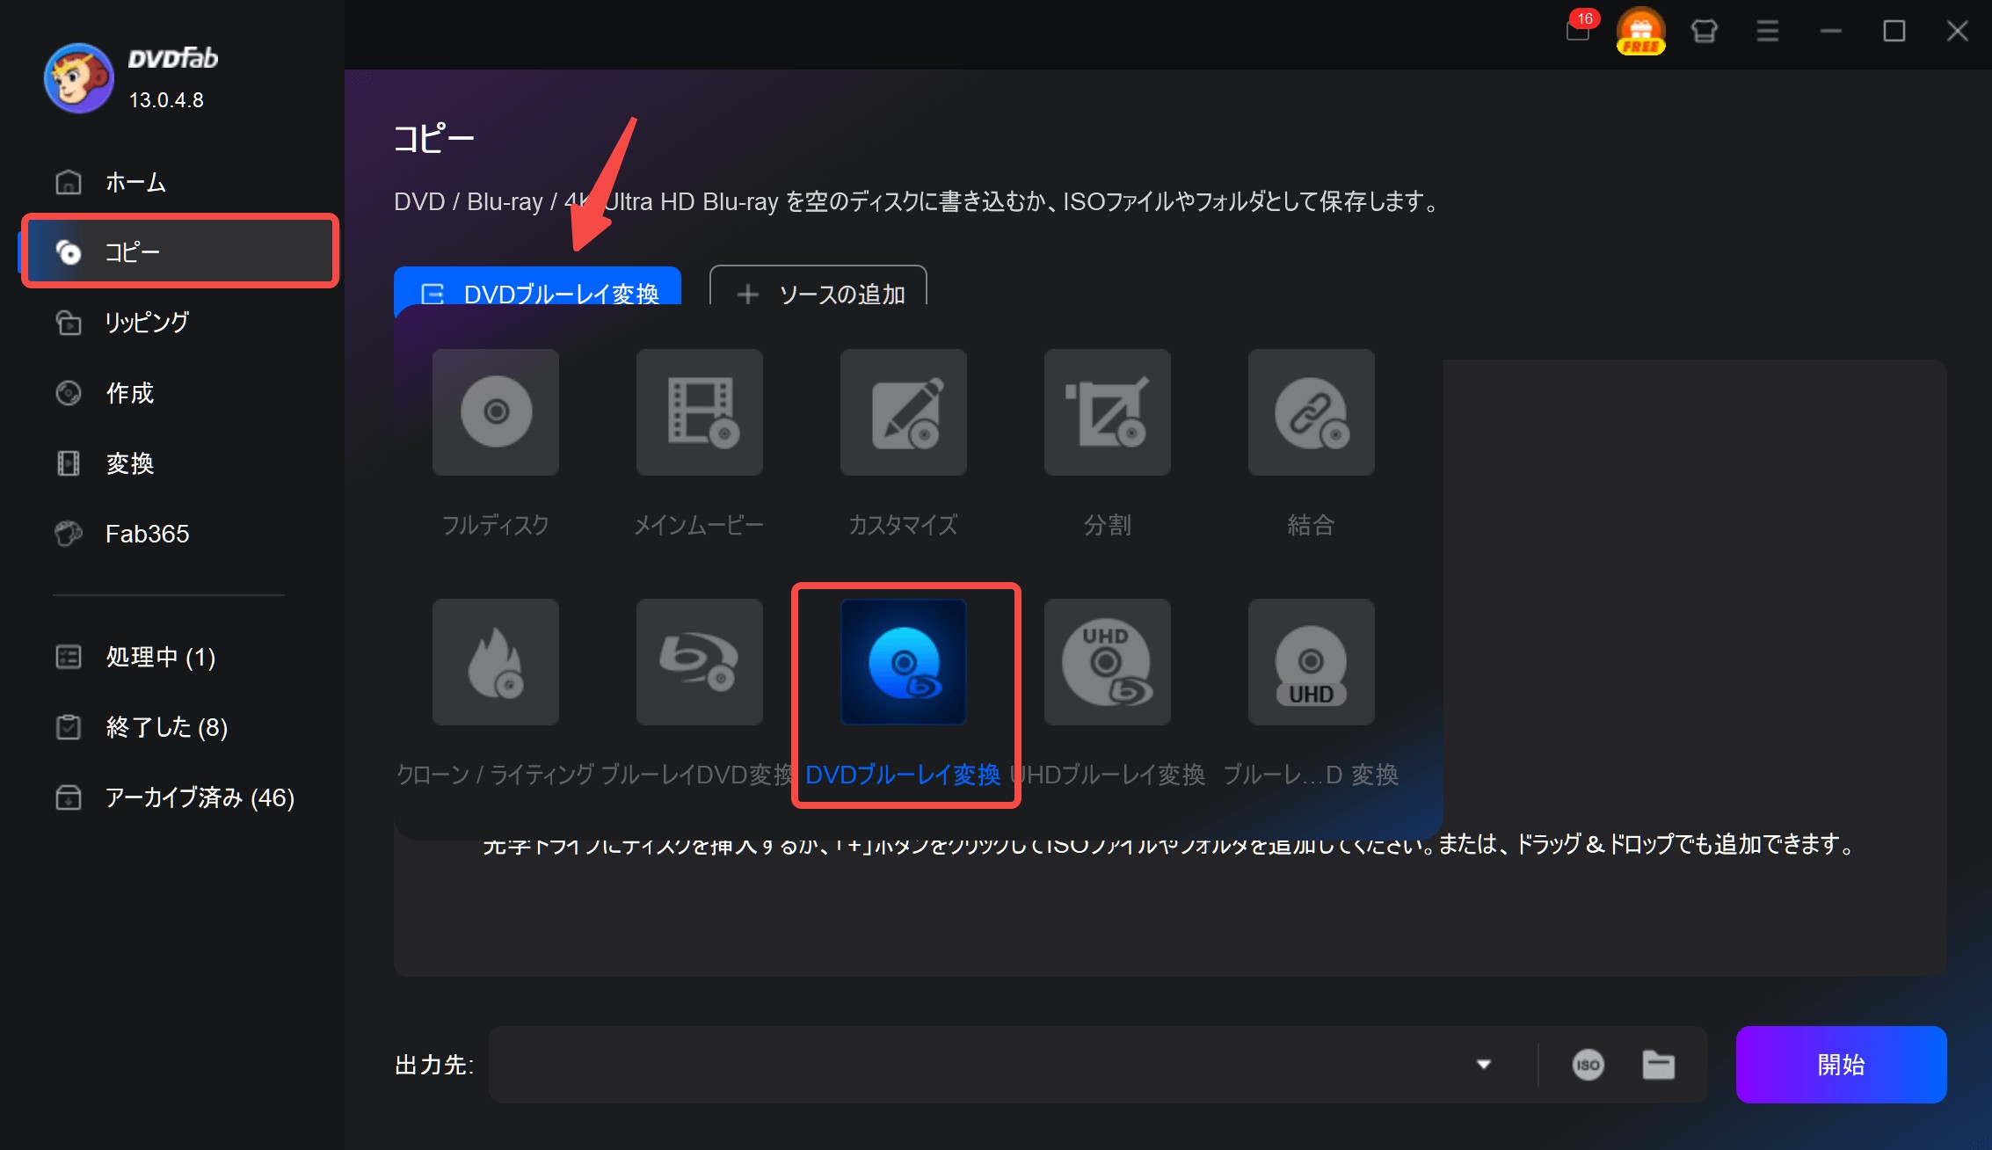
Task: Open the FREE gift promotion icon
Action: [x=1640, y=31]
